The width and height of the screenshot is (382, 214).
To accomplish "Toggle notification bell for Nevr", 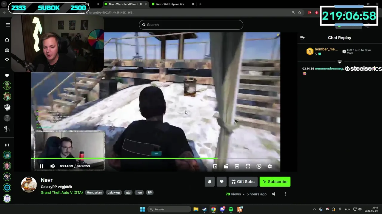I will [210, 182].
